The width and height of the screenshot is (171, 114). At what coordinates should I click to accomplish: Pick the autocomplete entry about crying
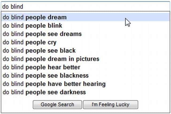point(30,42)
